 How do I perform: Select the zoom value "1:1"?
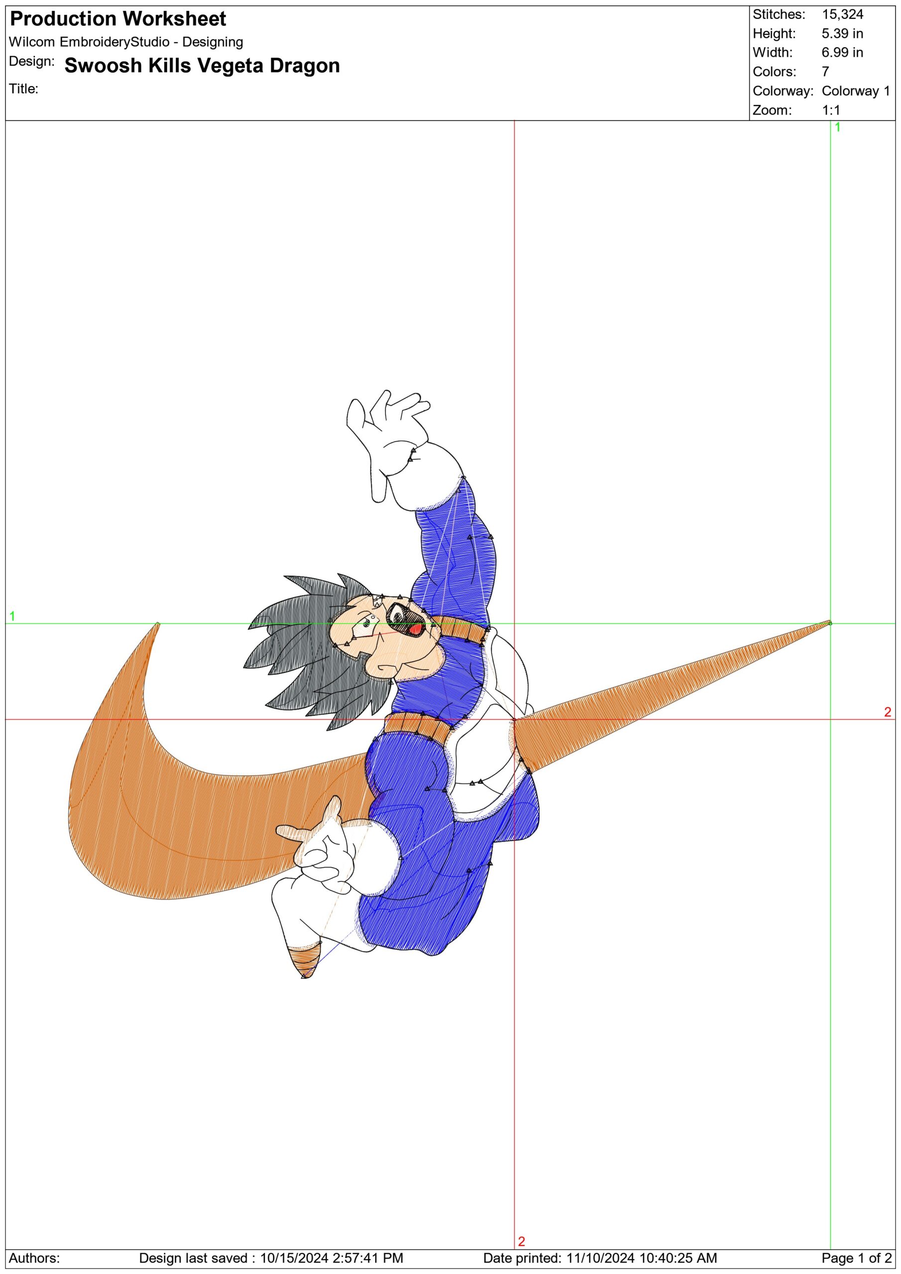click(x=831, y=110)
